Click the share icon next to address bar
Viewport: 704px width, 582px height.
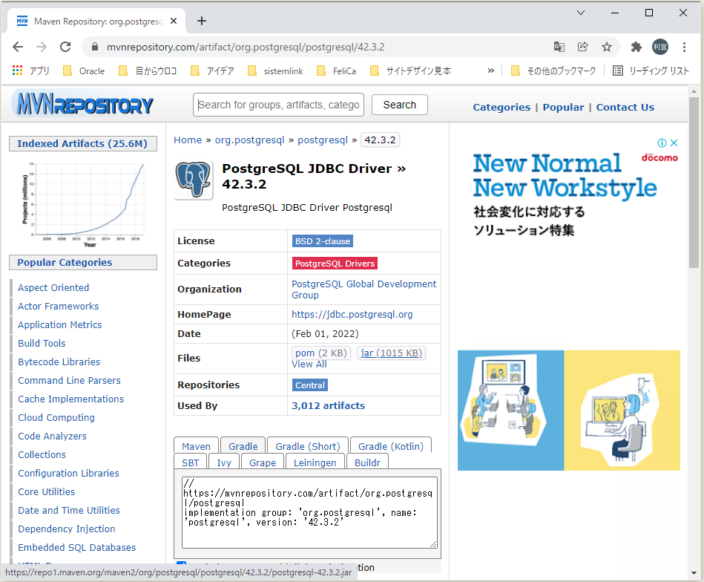click(583, 46)
